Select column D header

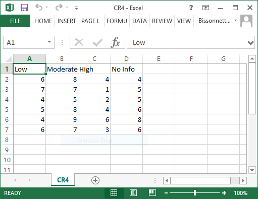pyautogui.click(x=126, y=59)
